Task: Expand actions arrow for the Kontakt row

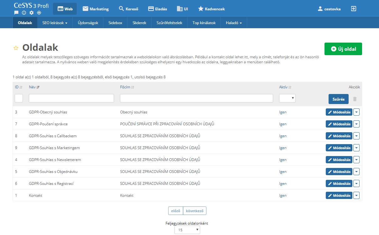Action: tap(356, 196)
